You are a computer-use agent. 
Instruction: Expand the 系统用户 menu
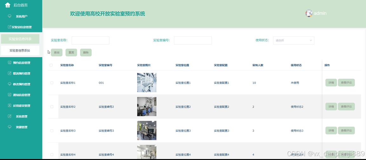click(21, 16)
